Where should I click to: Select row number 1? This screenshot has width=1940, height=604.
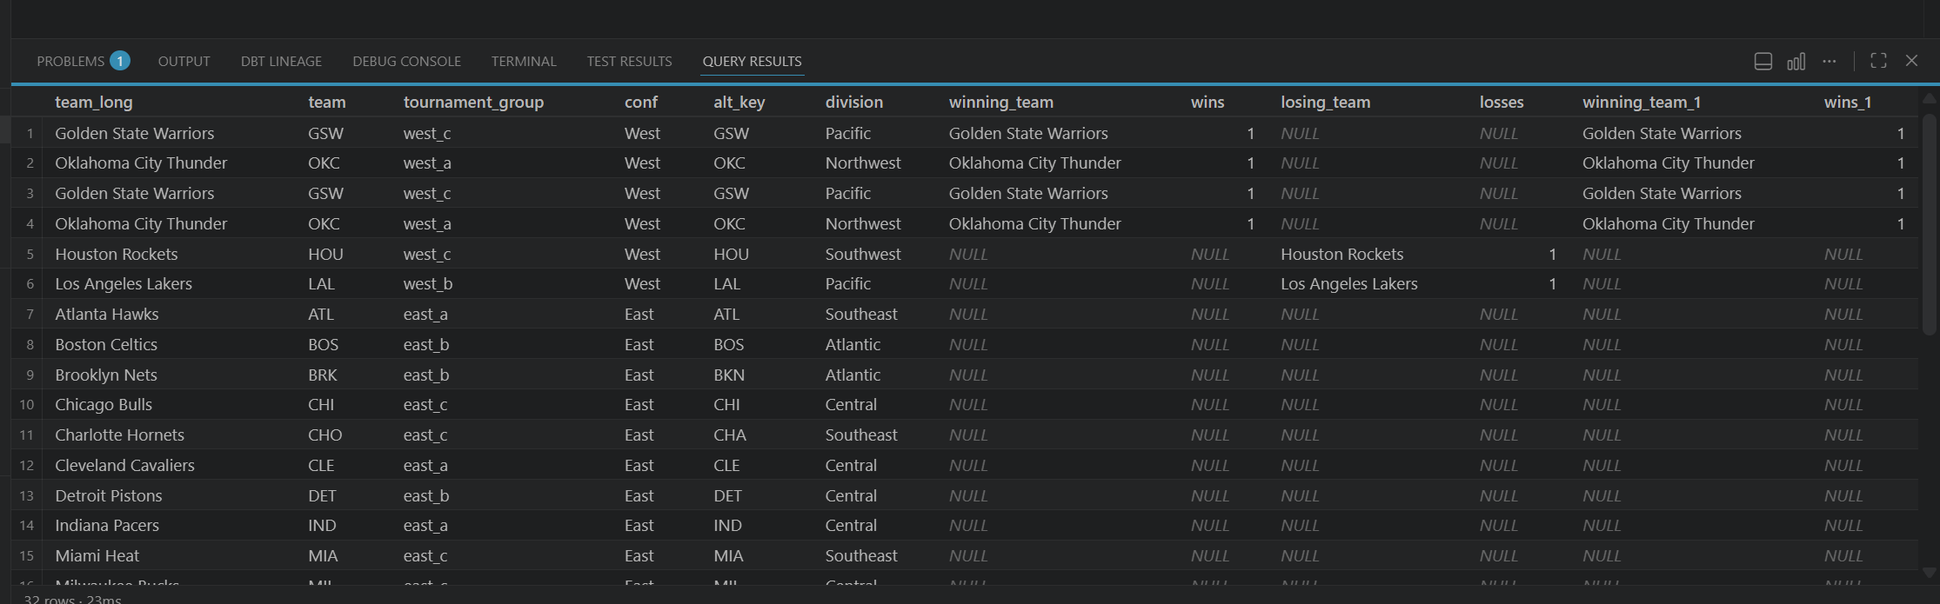30,133
